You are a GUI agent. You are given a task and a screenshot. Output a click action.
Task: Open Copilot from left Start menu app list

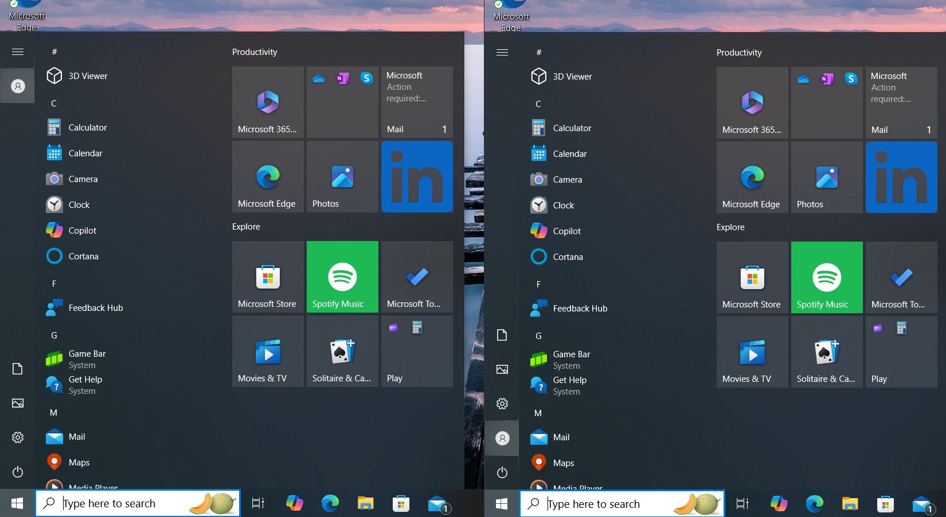click(83, 231)
